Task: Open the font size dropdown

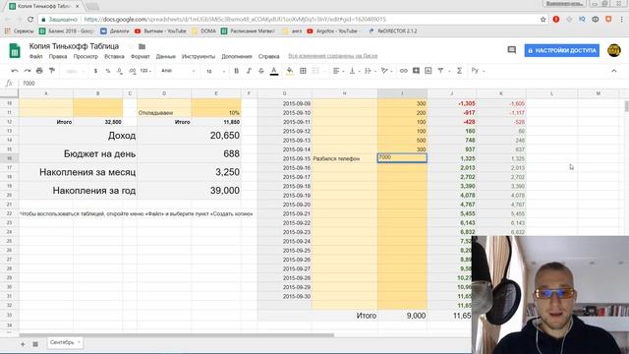Action: tap(216, 71)
